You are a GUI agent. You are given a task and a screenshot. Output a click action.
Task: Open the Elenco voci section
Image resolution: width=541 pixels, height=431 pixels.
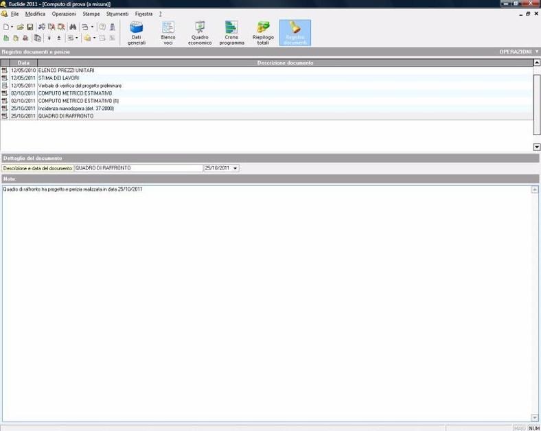click(x=168, y=32)
